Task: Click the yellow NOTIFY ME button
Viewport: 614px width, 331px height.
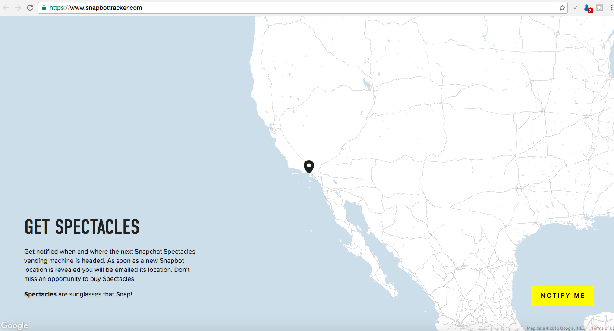Action: click(x=563, y=296)
